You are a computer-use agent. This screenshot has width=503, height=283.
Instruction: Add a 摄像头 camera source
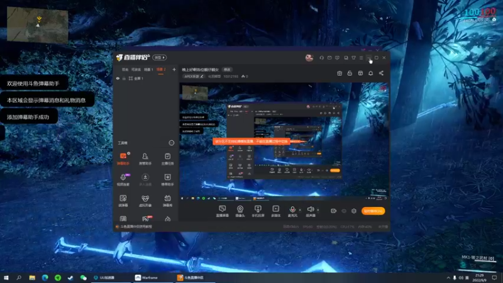(240, 211)
